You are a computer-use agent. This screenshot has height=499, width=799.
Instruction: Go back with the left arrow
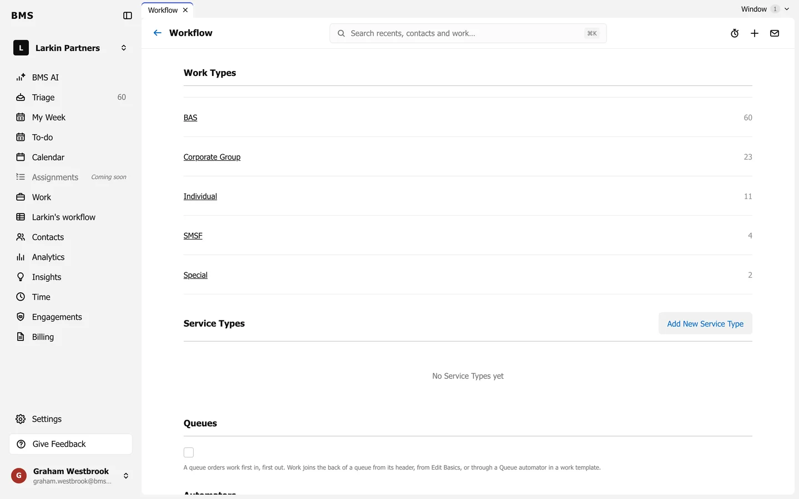pos(158,33)
